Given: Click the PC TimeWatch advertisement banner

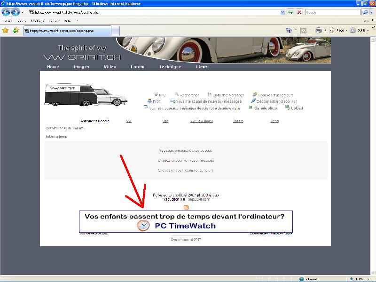Looking at the screenshot, I should (185, 221).
